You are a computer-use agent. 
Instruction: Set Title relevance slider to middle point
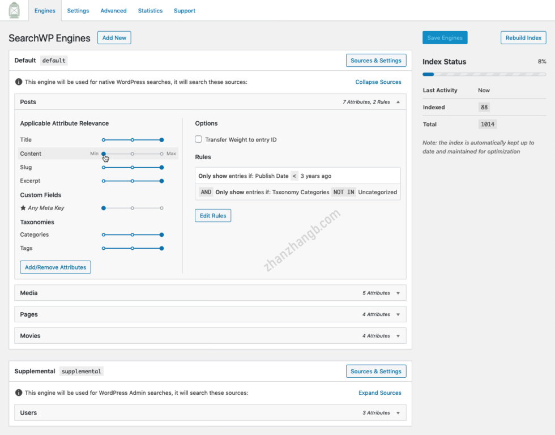click(133, 140)
